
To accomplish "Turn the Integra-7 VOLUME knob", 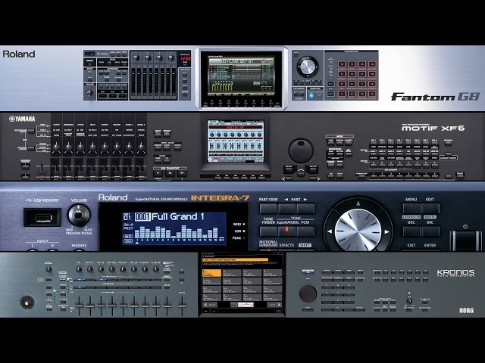I will [79, 215].
